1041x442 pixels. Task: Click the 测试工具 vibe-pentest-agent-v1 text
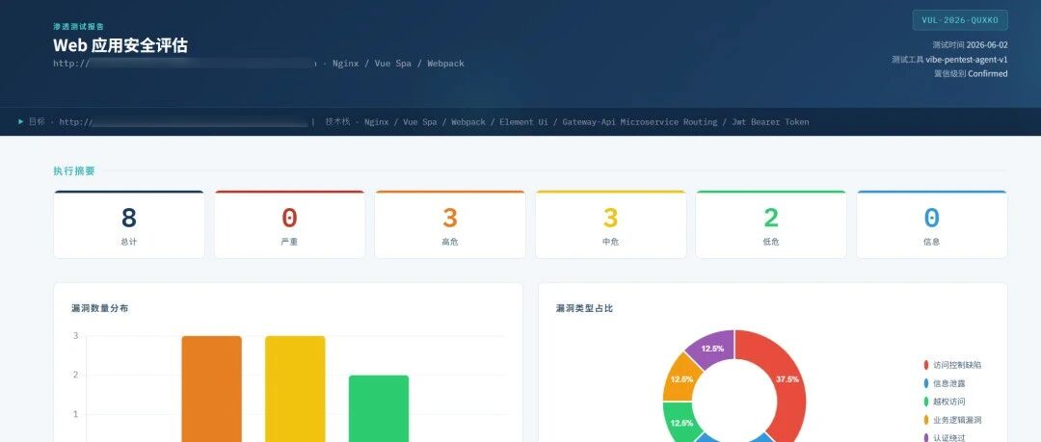[950, 60]
